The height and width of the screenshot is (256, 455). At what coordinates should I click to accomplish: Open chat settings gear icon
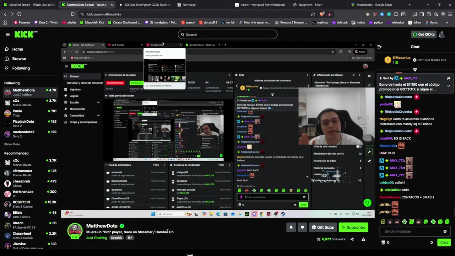coord(432,242)
